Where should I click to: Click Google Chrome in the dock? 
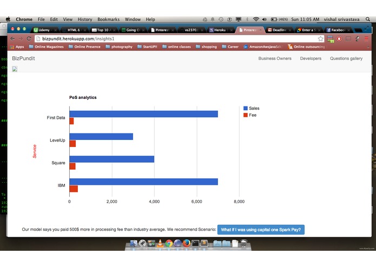click(169, 243)
